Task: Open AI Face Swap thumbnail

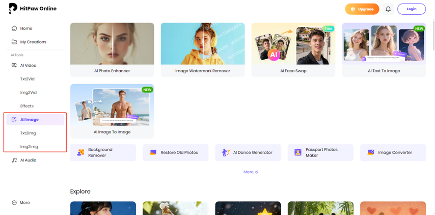Action: (293, 44)
